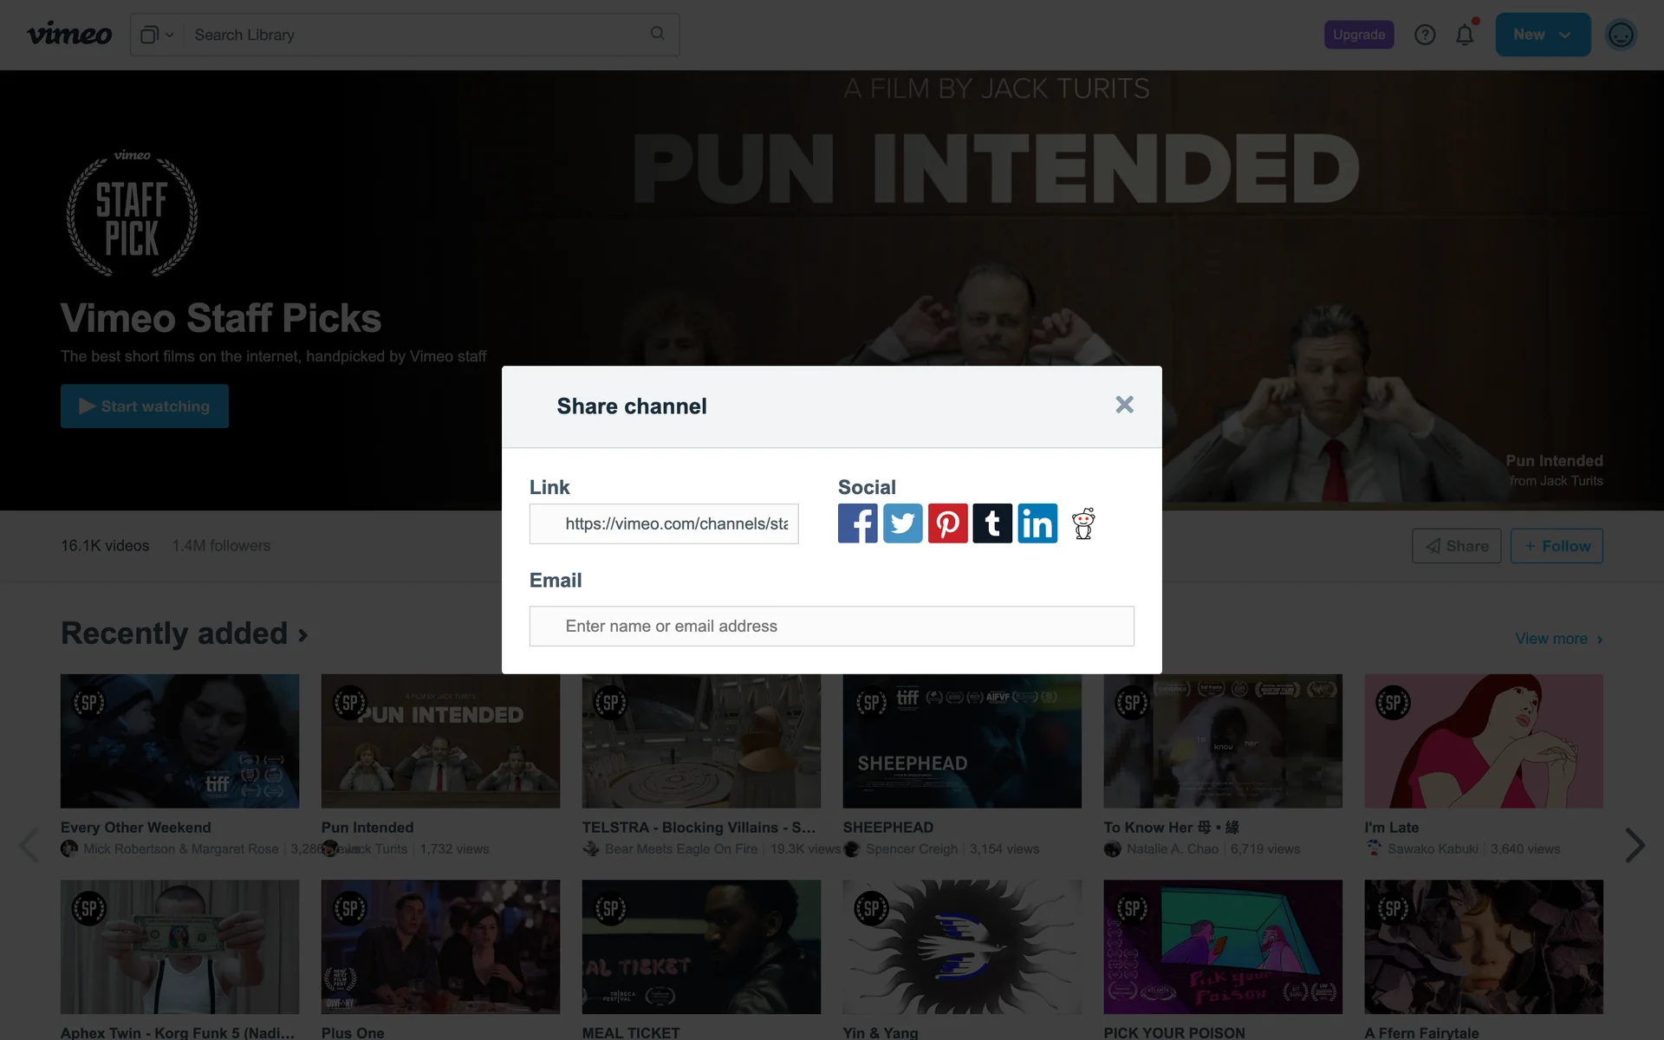Click the Pinterest share icon
The height and width of the screenshot is (1040, 1664).
pos(947,523)
